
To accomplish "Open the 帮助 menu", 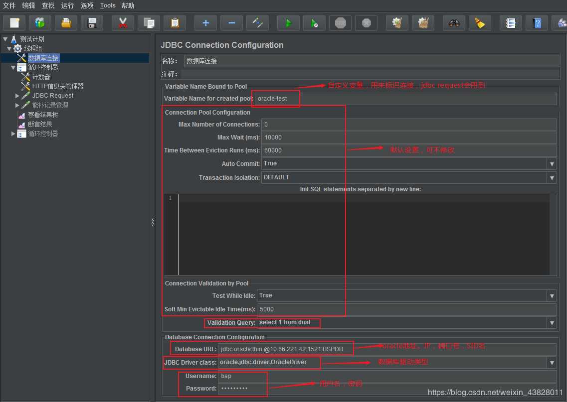I will (128, 5).
